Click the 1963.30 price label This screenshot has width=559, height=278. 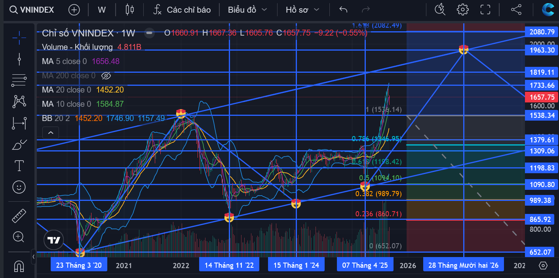point(541,50)
